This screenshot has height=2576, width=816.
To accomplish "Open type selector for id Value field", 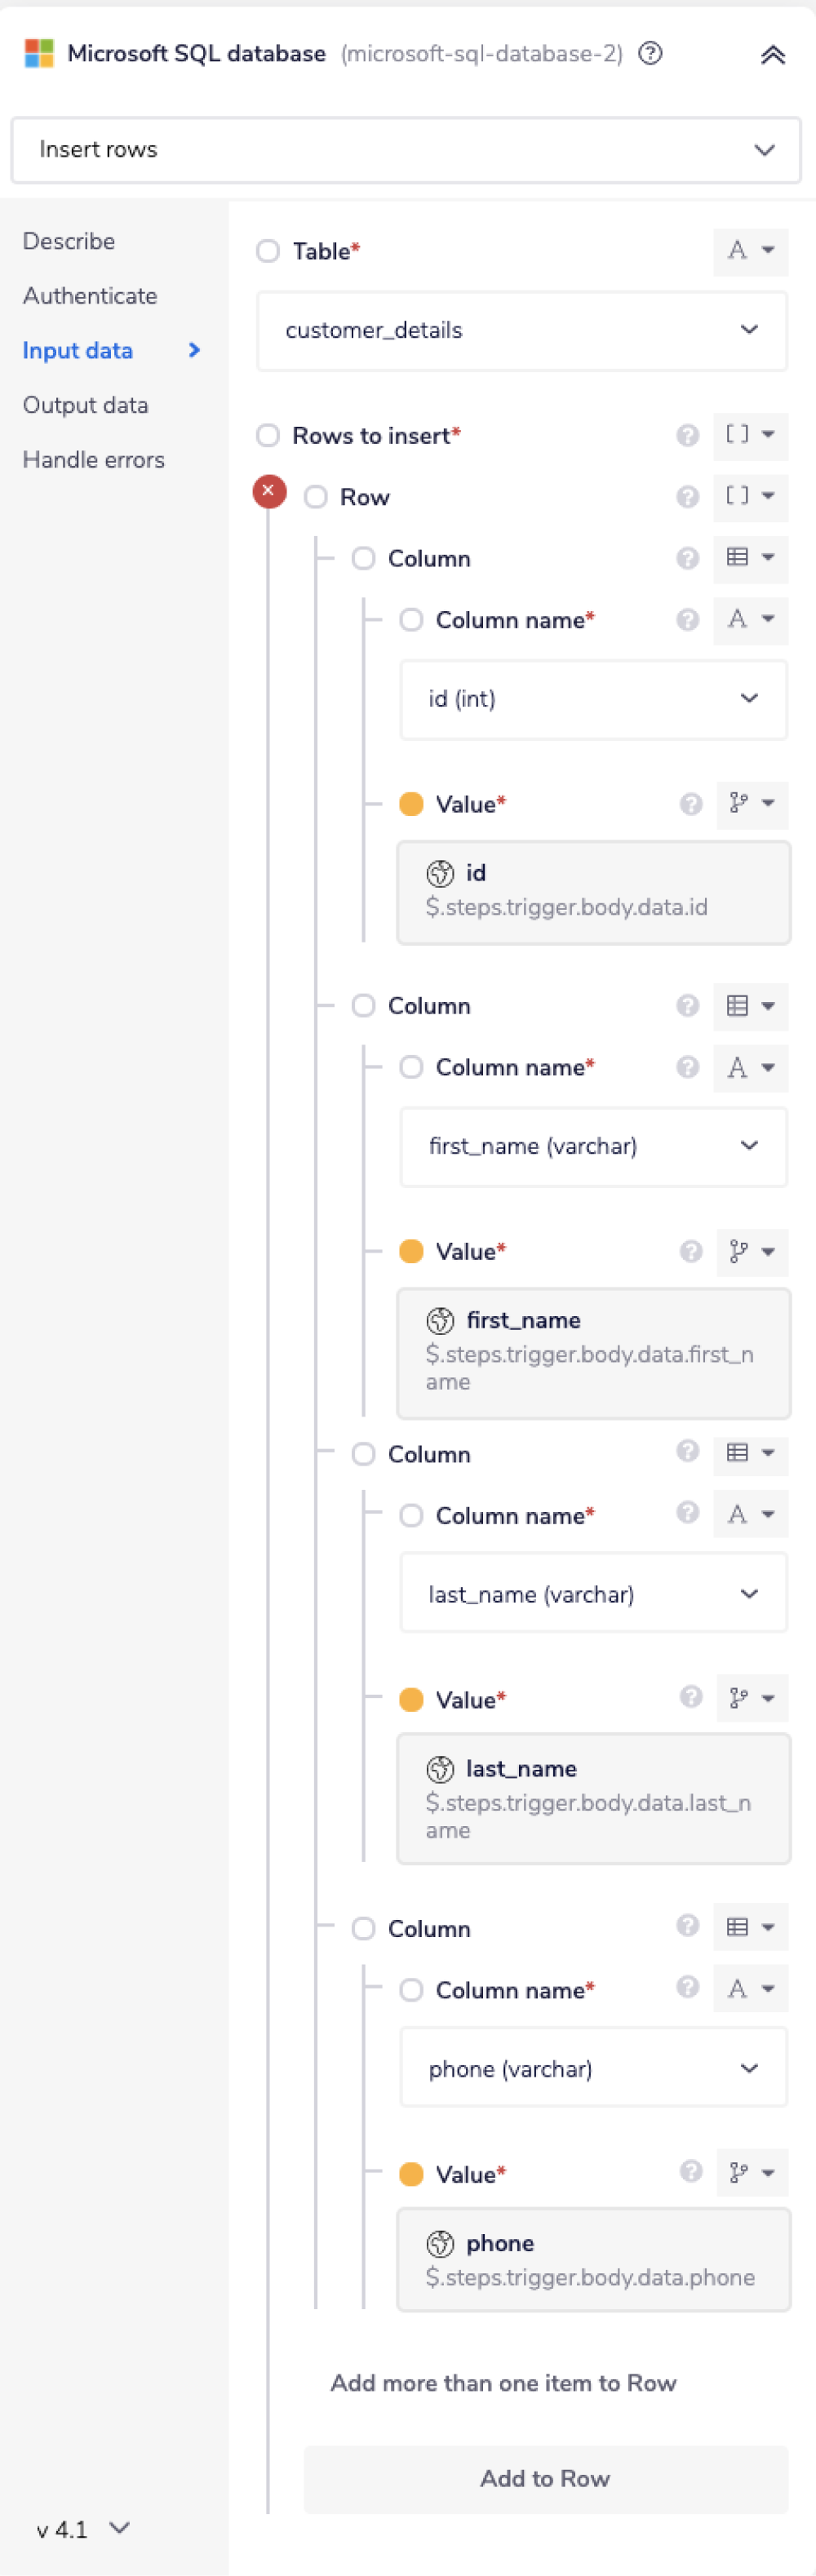I will tap(751, 804).
